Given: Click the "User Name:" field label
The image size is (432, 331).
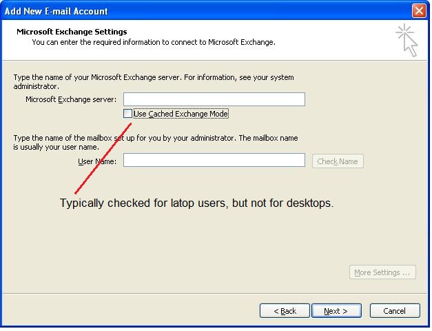Looking at the screenshot, I should pyautogui.click(x=97, y=161).
